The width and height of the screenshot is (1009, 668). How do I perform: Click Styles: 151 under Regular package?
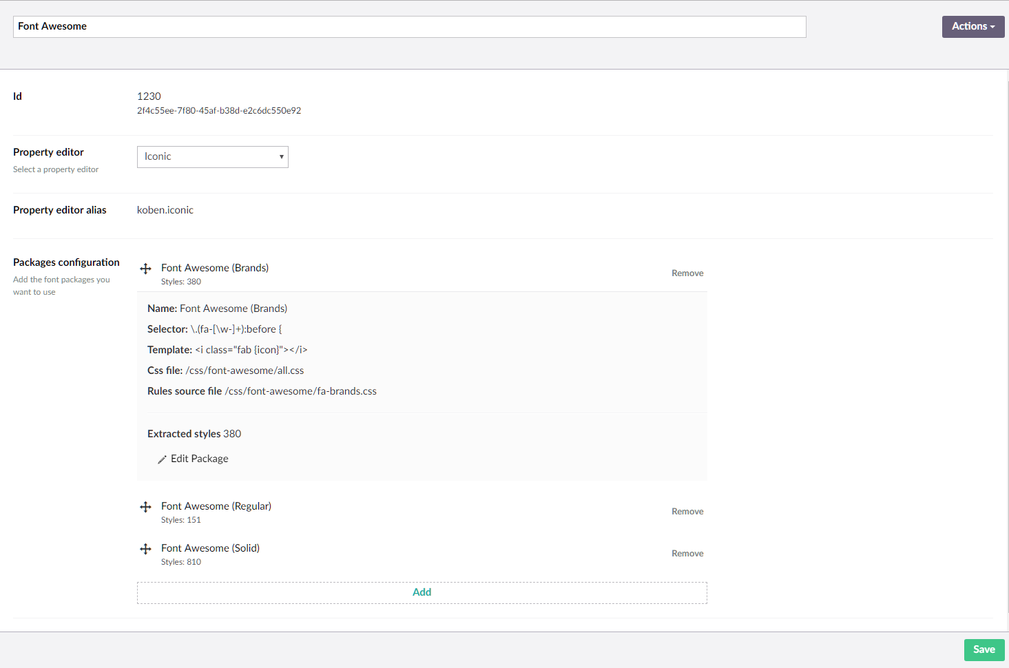[181, 520]
